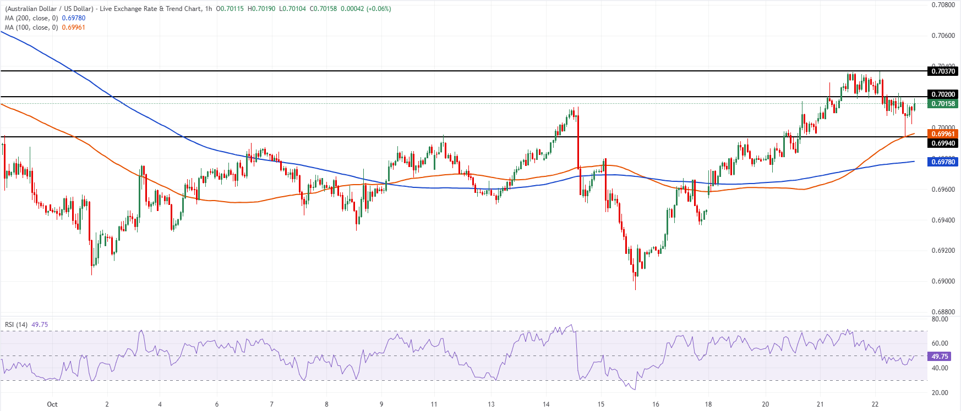Image resolution: width=961 pixels, height=411 pixels.
Task: Click the RSI 20.00 scale label
Action: coord(940,393)
